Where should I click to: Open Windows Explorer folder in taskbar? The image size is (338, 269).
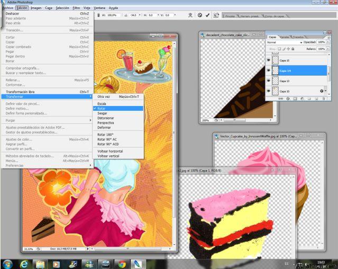pos(40,264)
